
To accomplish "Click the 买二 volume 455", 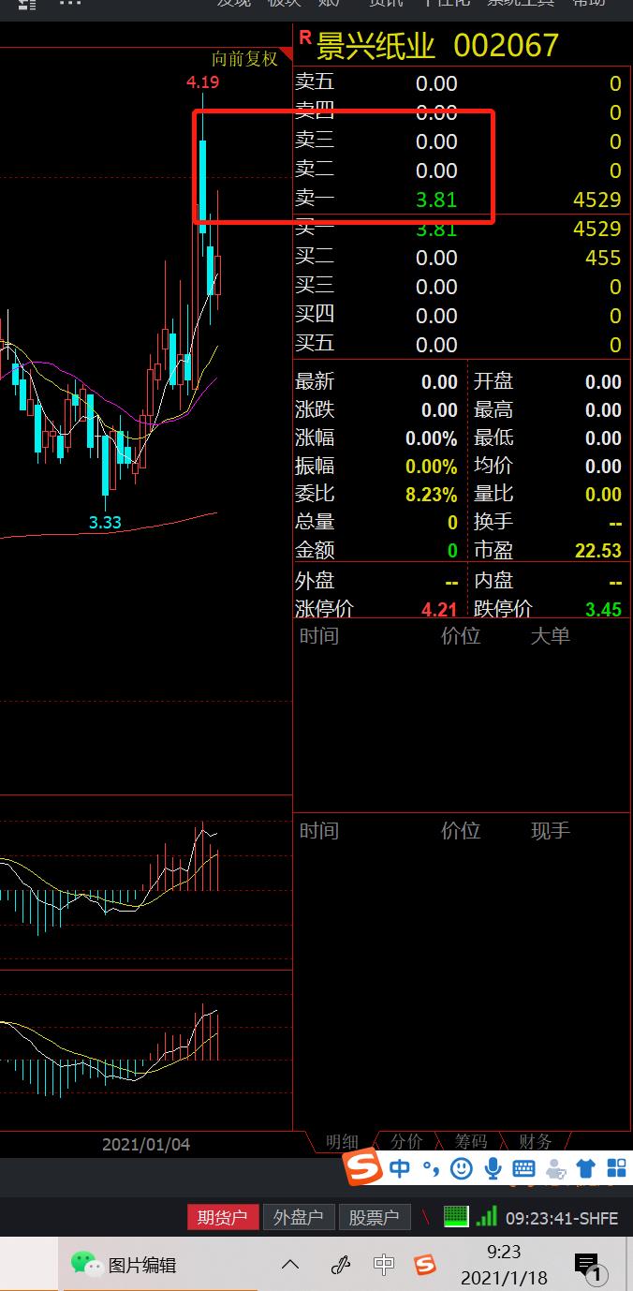I will (x=603, y=258).
